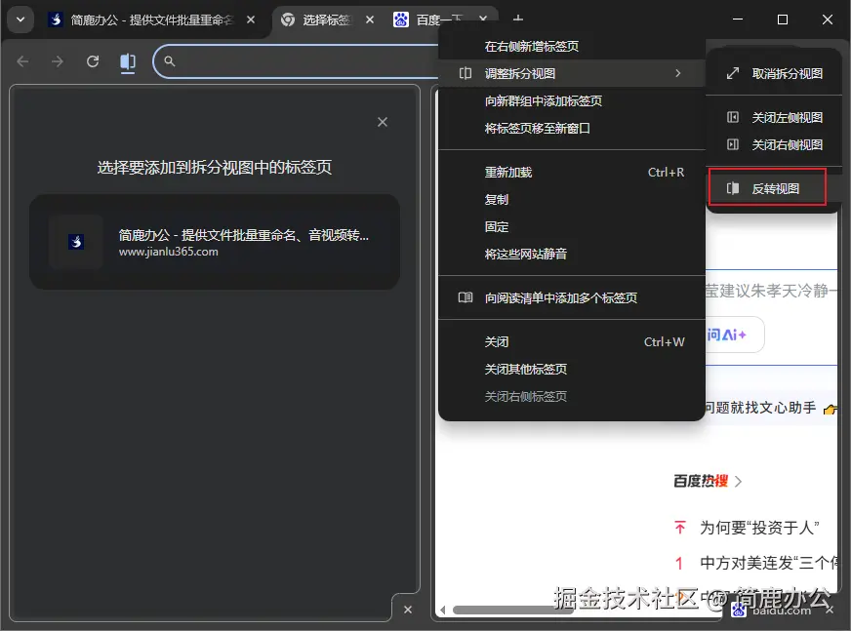Viewport: 851px width, 631px height.
Task: Open the tab search chevron dropdown
Action: pyautogui.click(x=20, y=19)
